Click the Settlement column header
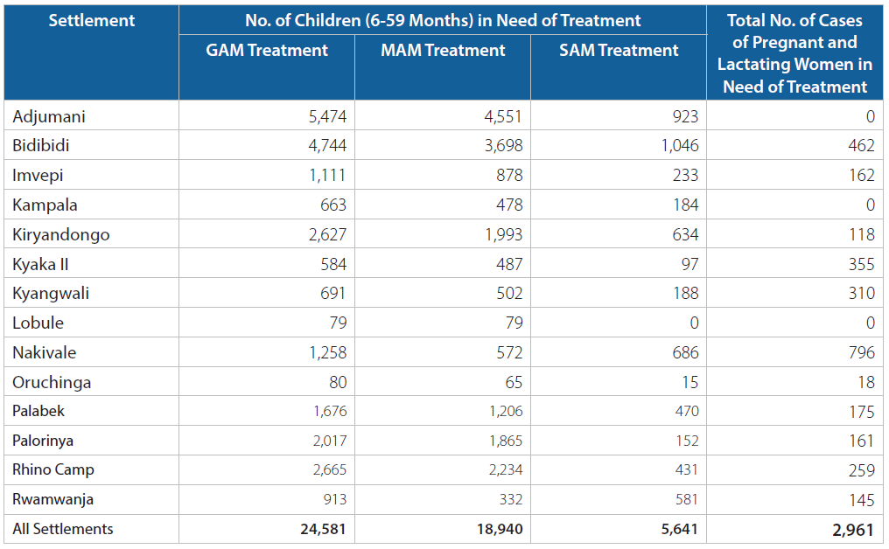 [91, 20]
